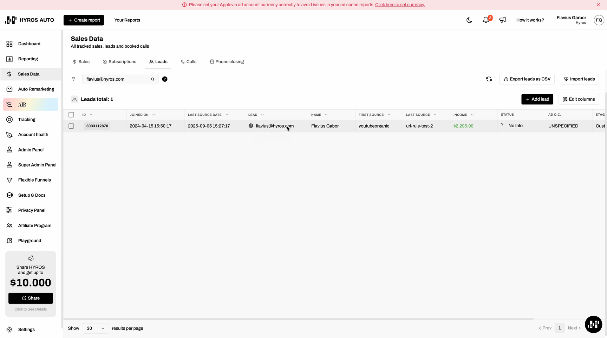Click the announcements megaphone icon
Viewport: 607px width, 338px height.
503,20
